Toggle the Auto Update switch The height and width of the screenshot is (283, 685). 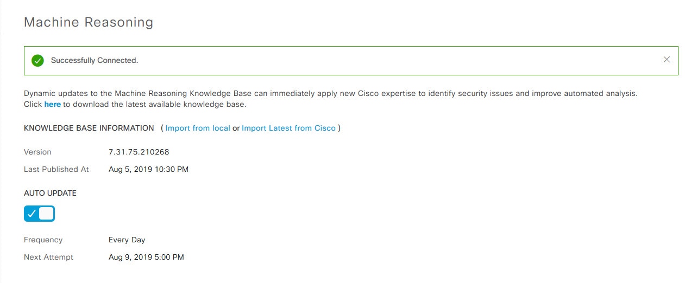[x=39, y=214]
